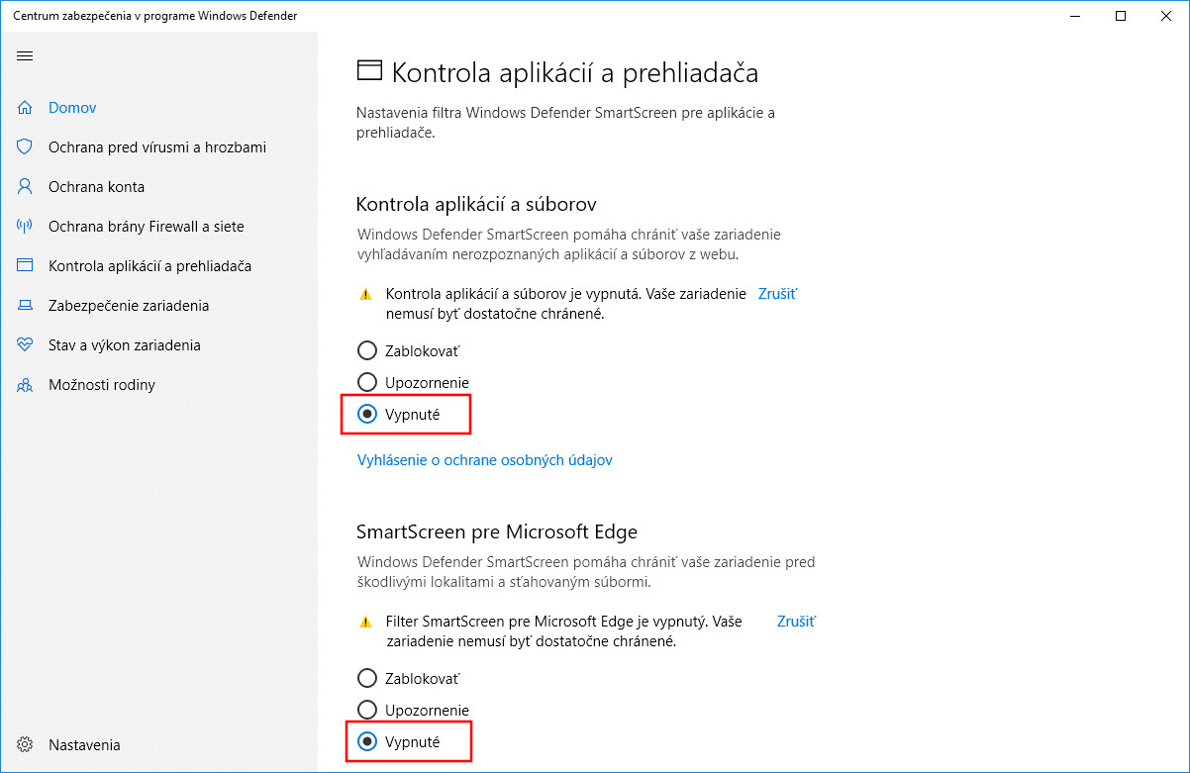Click the Firewall network antenna icon
Image resolution: width=1190 pixels, height=773 pixels.
click(x=25, y=227)
